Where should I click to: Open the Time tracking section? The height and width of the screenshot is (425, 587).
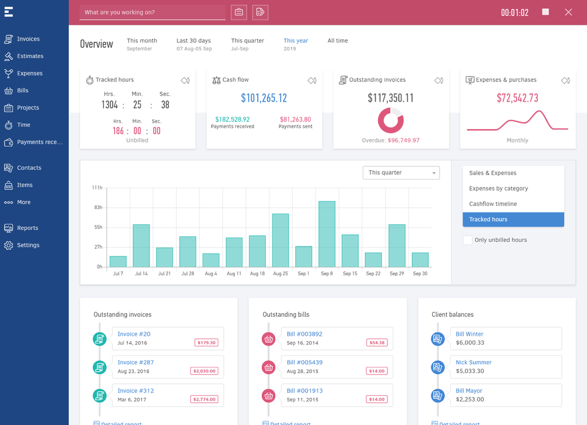tap(25, 124)
